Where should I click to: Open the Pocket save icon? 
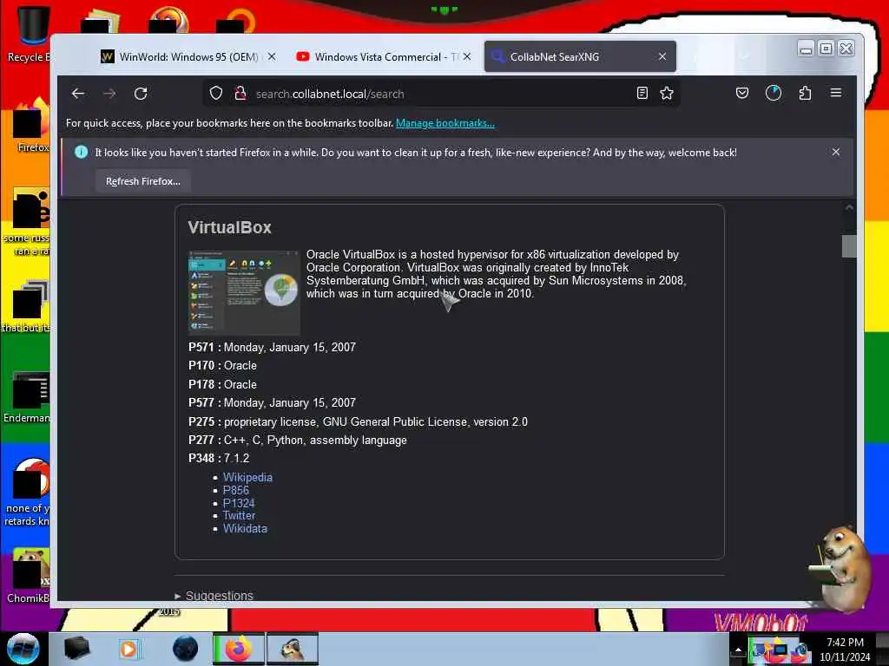click(741, 93)
